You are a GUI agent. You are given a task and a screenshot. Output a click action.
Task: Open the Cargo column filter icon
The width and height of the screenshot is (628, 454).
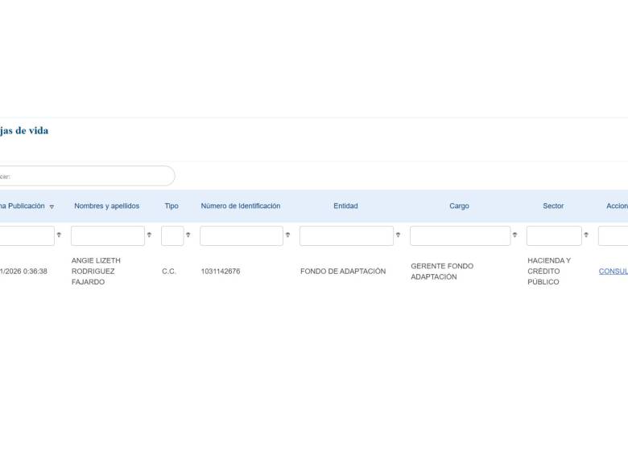click(x=514, y=235)
